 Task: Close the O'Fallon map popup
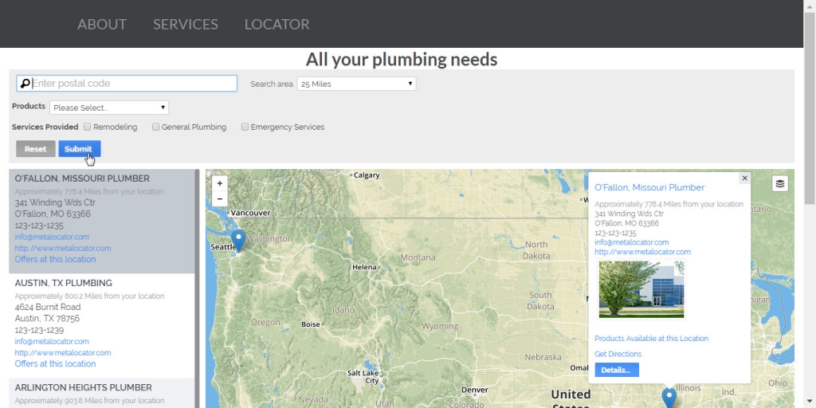coord(744,178)
